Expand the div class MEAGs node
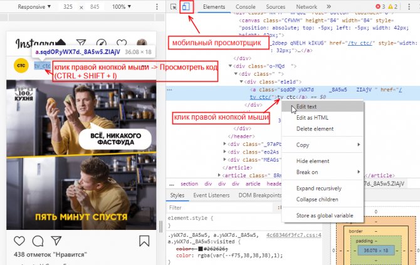 tap(224, 160)
